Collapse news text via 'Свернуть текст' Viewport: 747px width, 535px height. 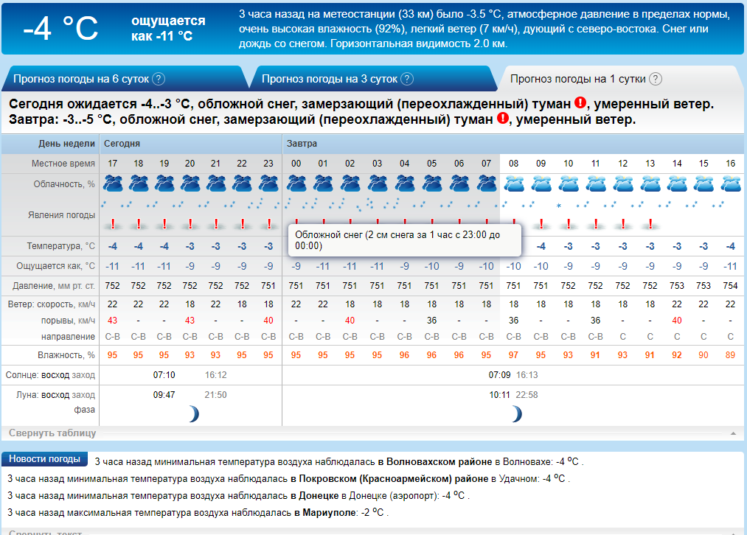(45, 532)
